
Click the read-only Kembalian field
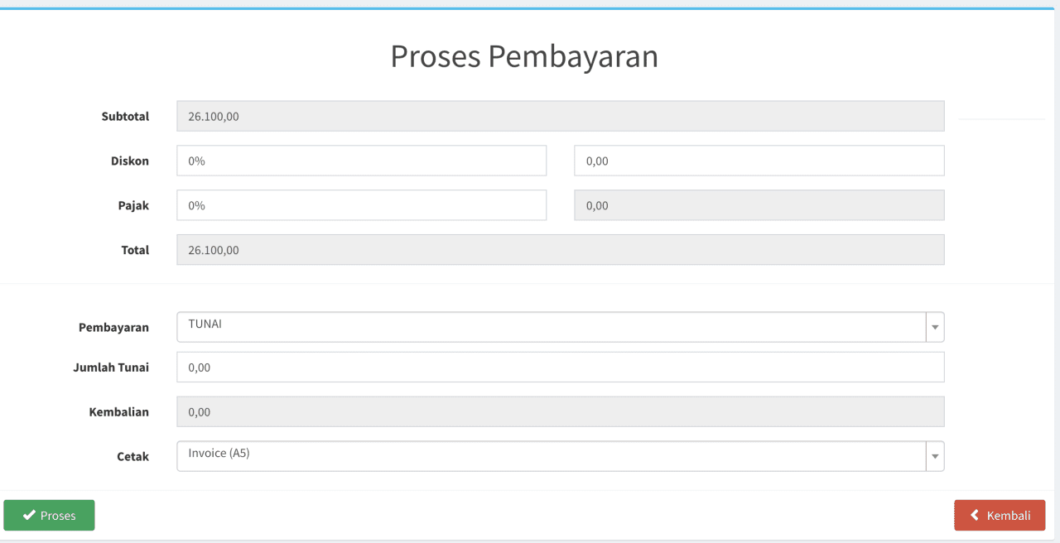click(x=560, y=412)
